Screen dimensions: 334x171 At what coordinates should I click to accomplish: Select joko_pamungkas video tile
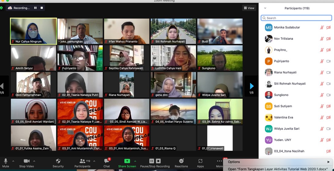click(80, 31)
